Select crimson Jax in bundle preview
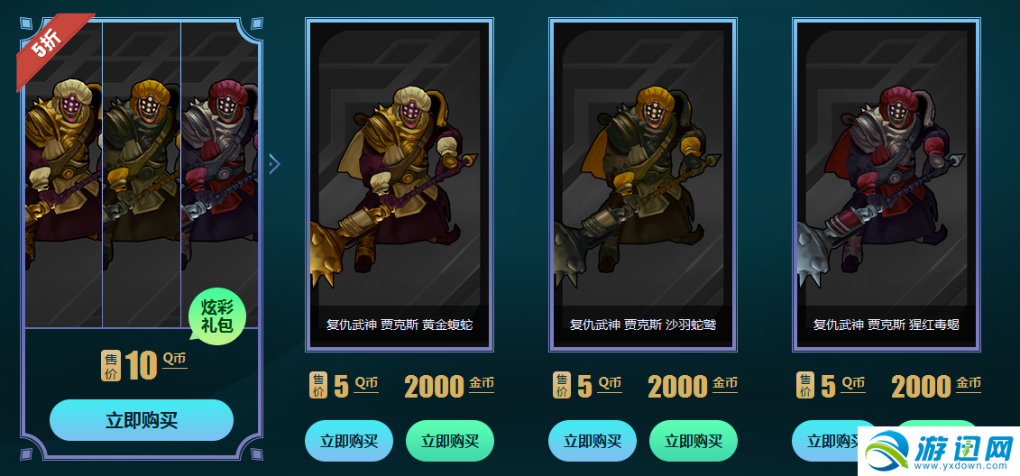The image size is (1020, 476). pos(219,174)
